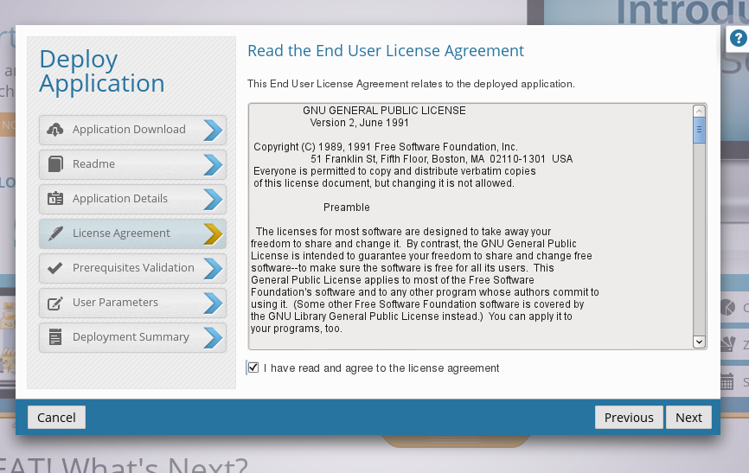Select the User Parameters step
The image size is (749, 473).
131,303
